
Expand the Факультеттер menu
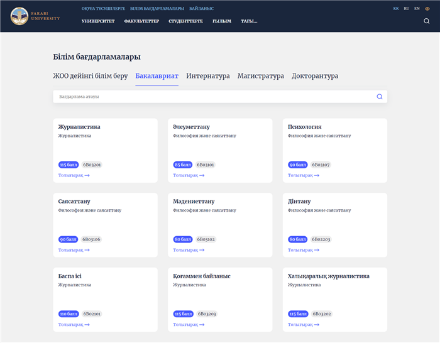click(x=141, y=21)
